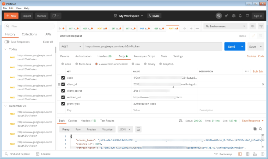Click Clear all in history
The height and width of the screenshot is (159, 268).
point(48,42)
